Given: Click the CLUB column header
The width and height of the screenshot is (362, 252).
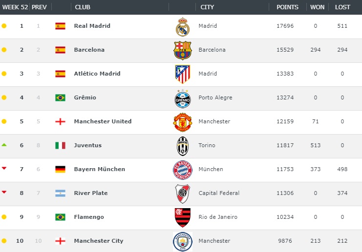Looking at the screenshot, I should [83, 7].
